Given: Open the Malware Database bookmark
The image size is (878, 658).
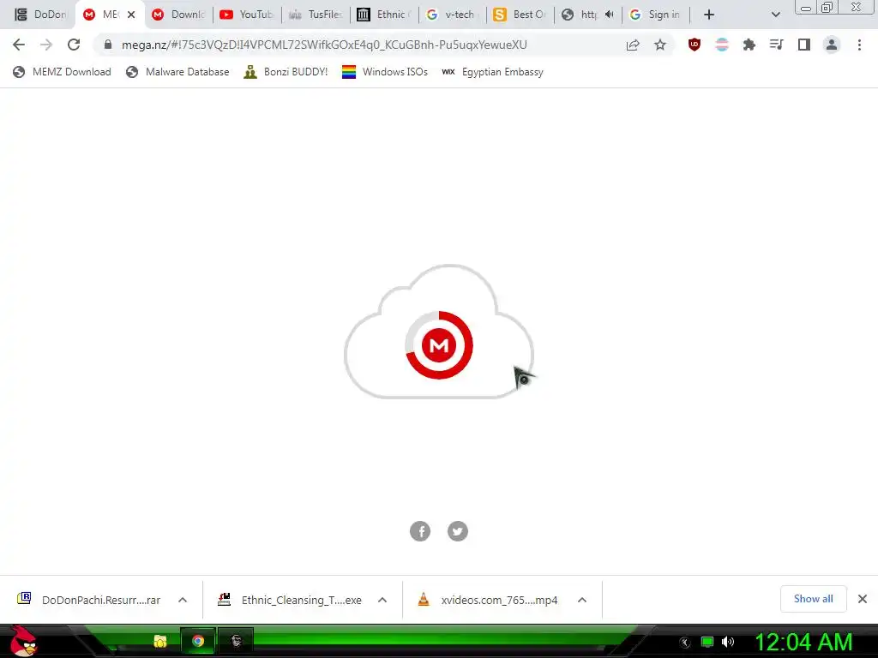Looking at the screenshot, I should (x=178, y=72).
